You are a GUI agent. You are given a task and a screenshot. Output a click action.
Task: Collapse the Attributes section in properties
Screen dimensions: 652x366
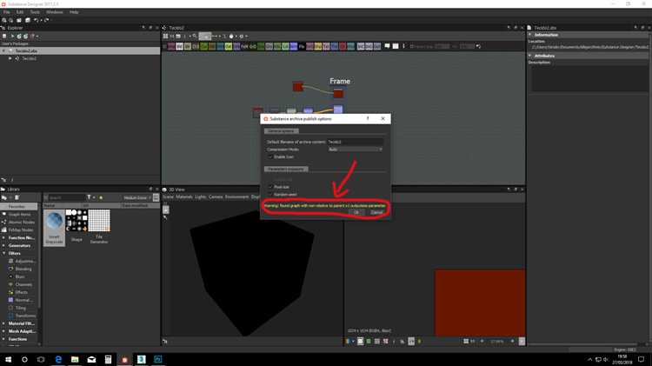pos(530,56)
